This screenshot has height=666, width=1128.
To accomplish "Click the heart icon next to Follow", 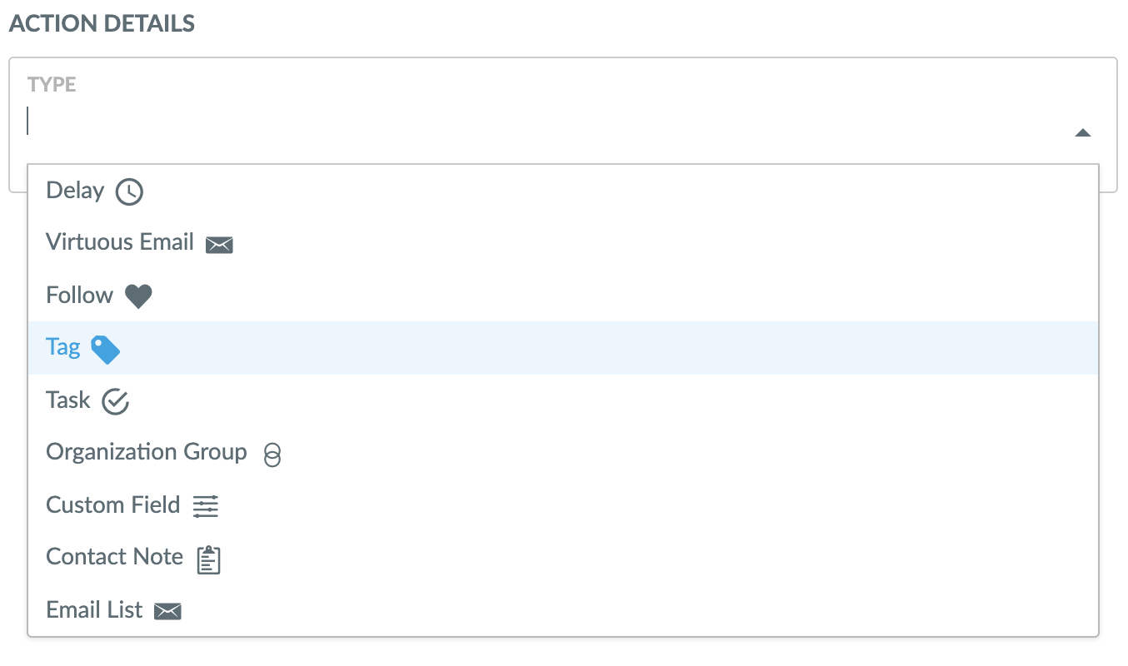I will [x=138, y=296].
